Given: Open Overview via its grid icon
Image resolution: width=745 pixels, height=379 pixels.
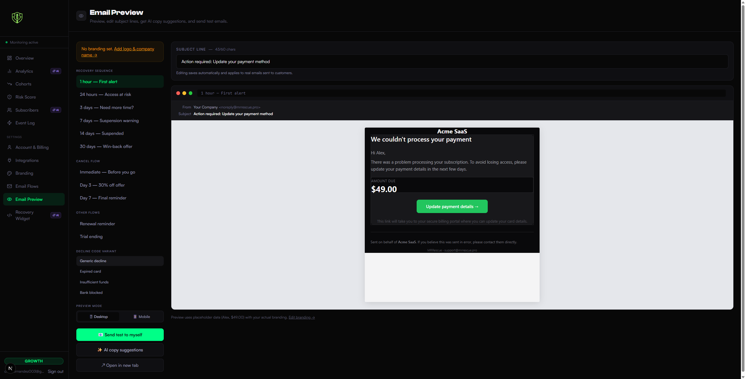Looking at the screenshot, I should tap(10, 58).
